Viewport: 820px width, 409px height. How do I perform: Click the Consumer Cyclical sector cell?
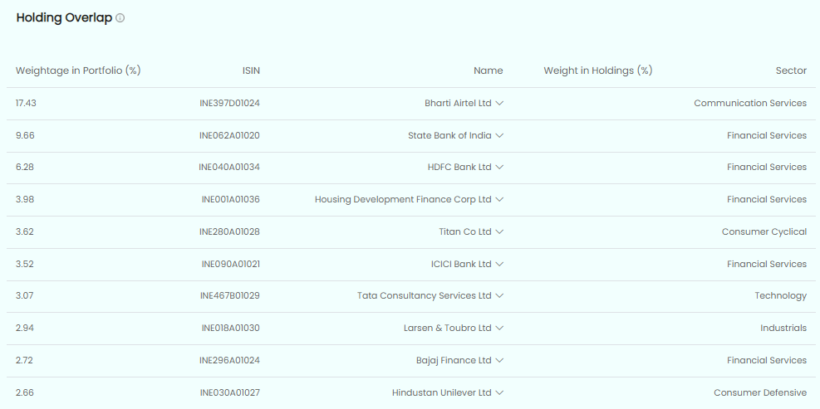click(x=764, y=232)
